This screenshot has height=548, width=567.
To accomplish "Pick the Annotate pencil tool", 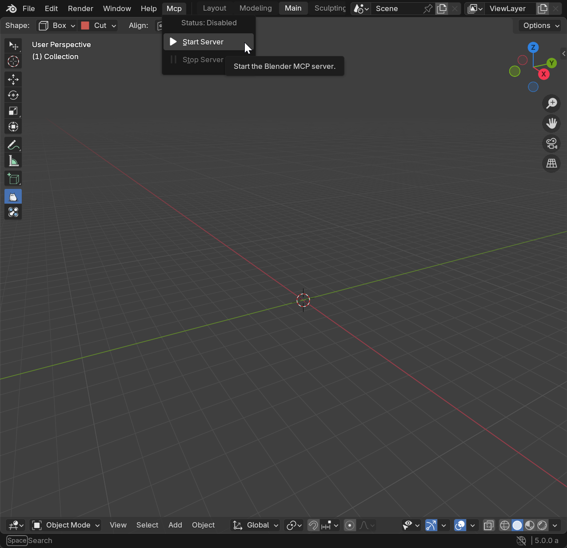I will pyautogui.click(x=13, y=145).
